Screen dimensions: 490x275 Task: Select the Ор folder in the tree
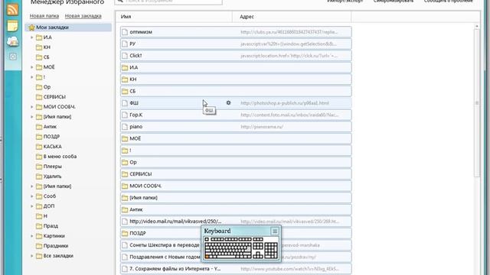click(x=47, y=87)
